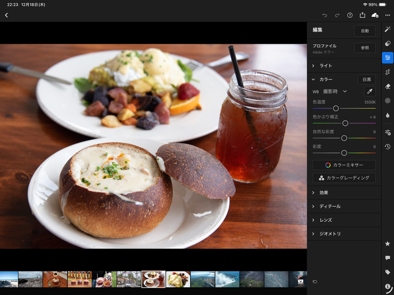Image resolution: width=394 pixels, height=295 pixels.
Task: Click the Adobe カラー profile name
Action: click(324, 52)
